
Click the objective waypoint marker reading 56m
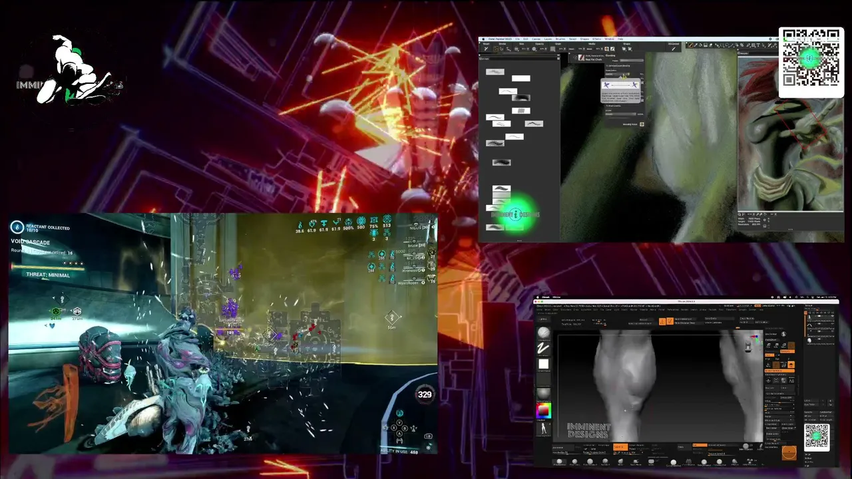392,319
